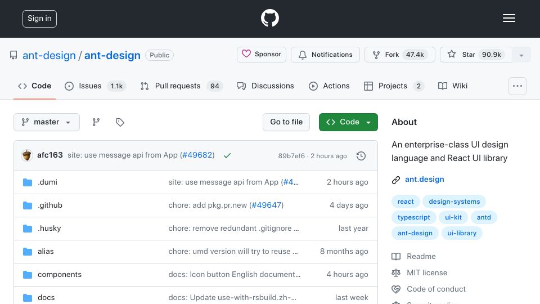The image size is (540, 304).
Task: Click the Sponsor button
Action: (262, 55)
